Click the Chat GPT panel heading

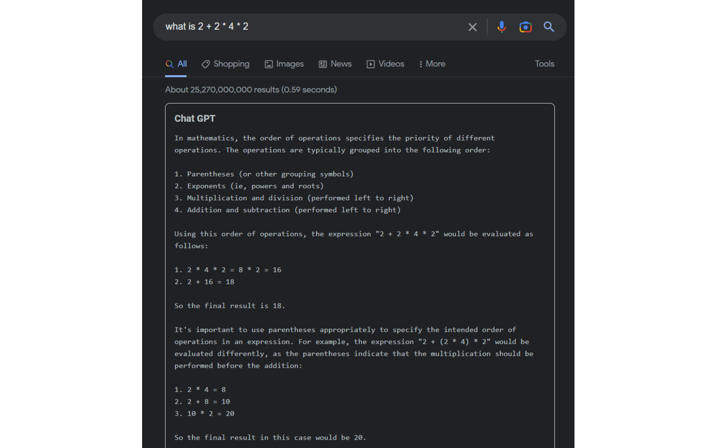[195, 118]
